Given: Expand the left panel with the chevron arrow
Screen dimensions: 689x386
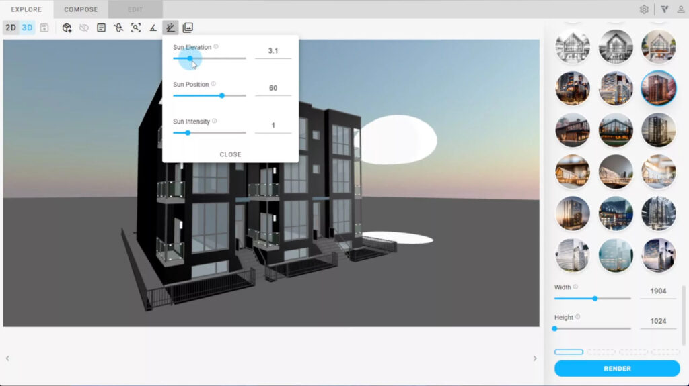Looking at the screenshot, I should 7,358.
